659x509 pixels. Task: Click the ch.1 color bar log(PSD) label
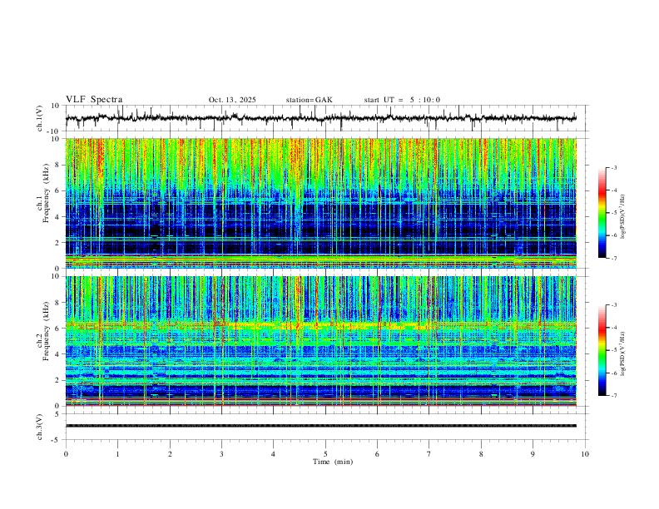(x=622, y=217)
